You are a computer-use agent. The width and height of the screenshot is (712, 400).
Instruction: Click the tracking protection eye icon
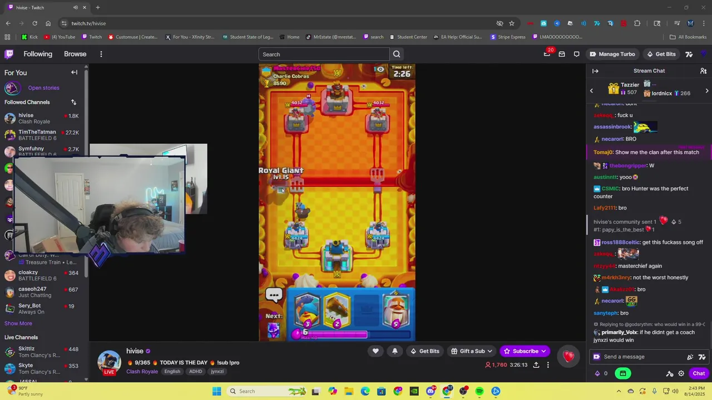click(500, 23)
